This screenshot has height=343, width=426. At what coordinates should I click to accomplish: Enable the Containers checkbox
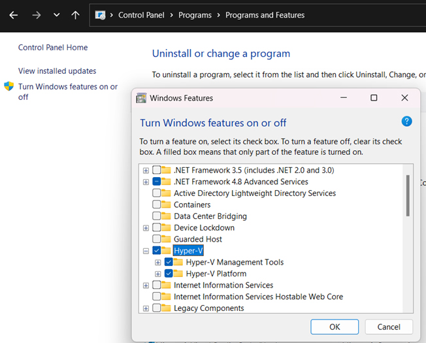point(157,204)
